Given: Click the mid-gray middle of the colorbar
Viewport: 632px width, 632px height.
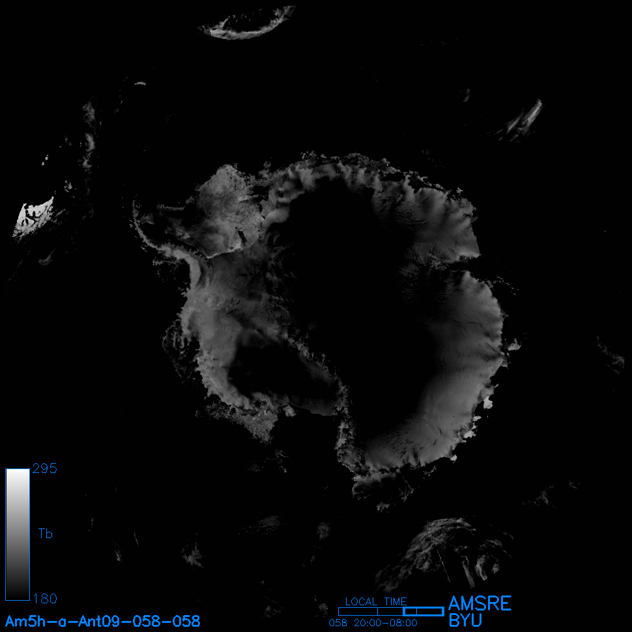Looking at the screenshot, I should click(17, 534).
